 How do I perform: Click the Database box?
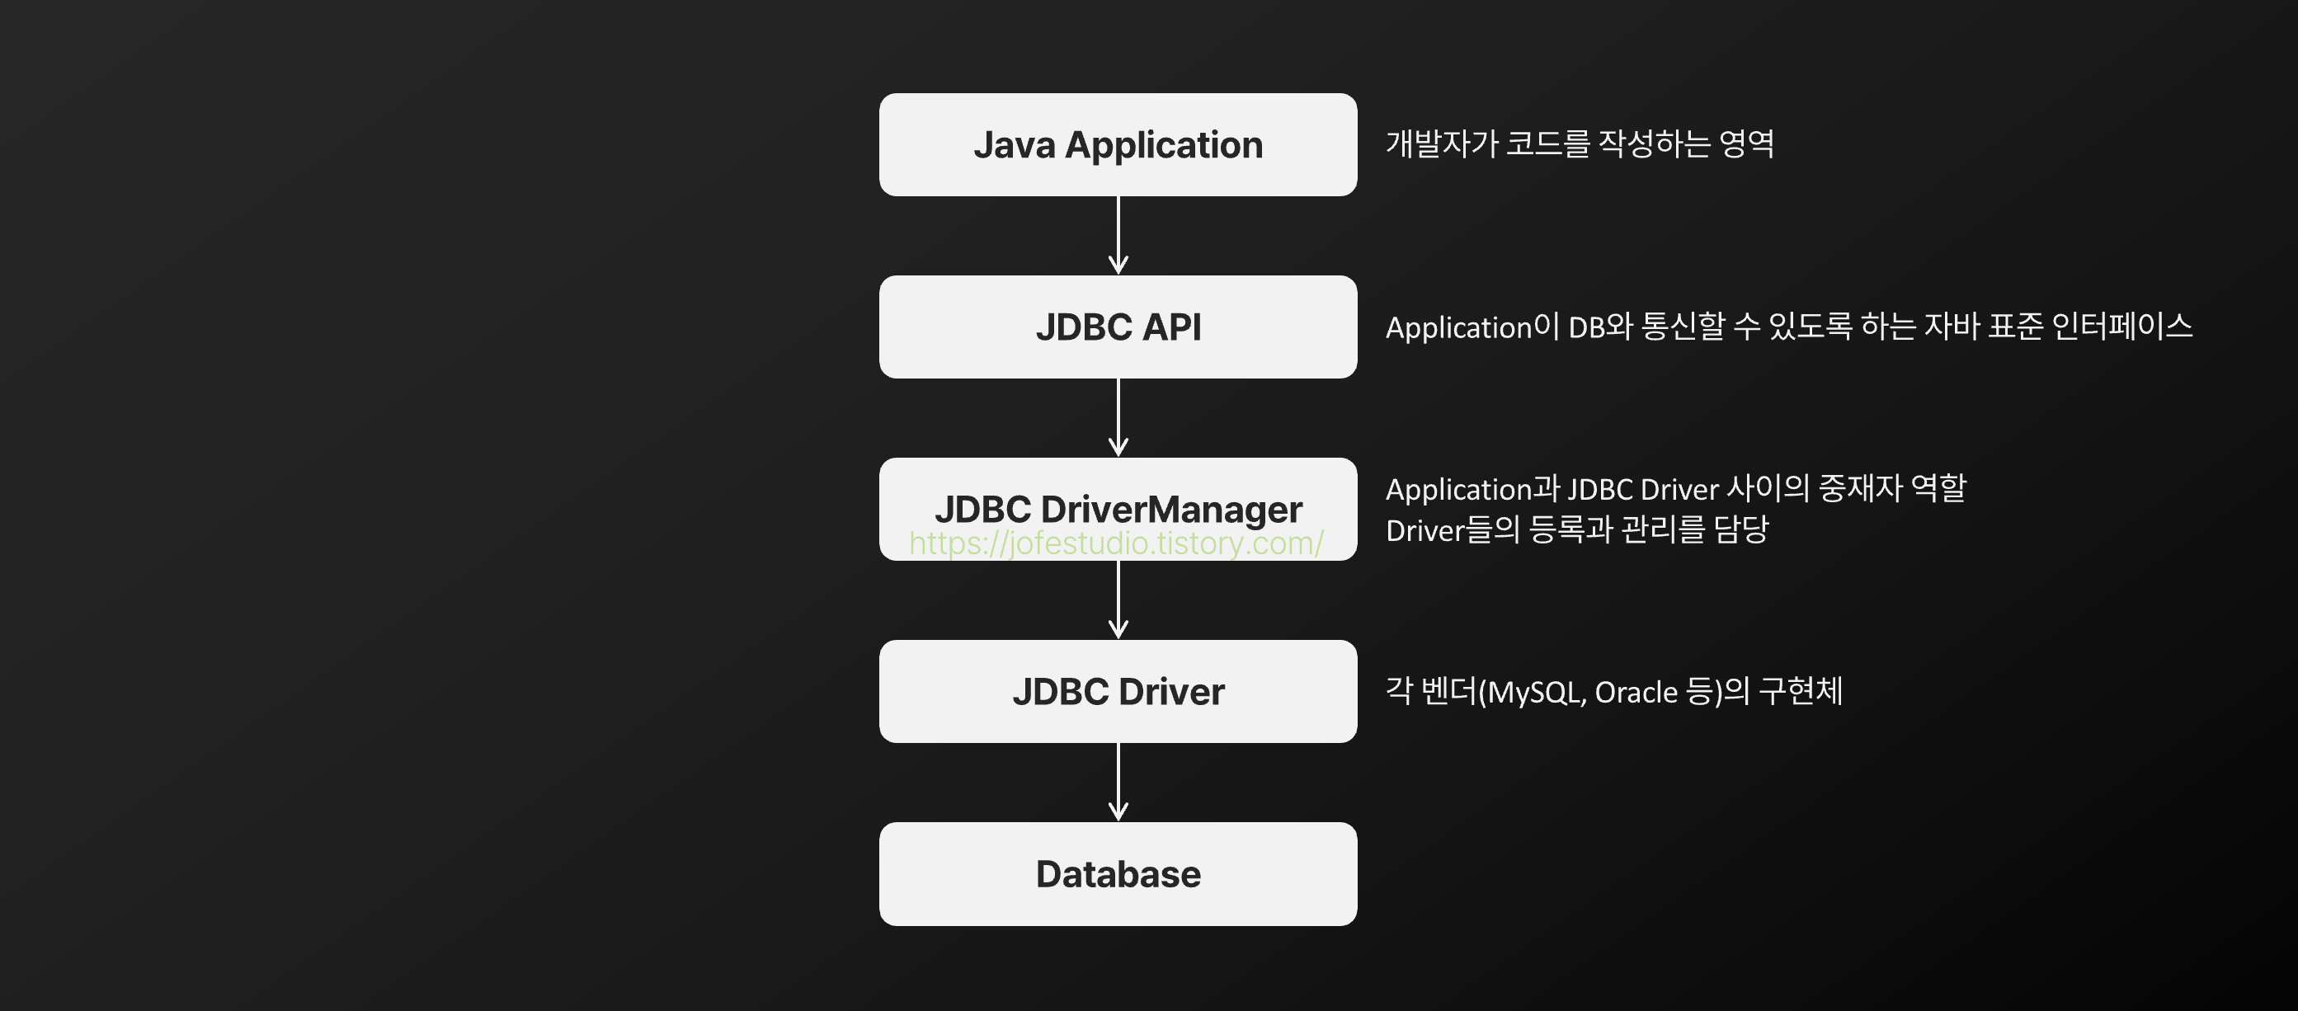(1117, 874)
